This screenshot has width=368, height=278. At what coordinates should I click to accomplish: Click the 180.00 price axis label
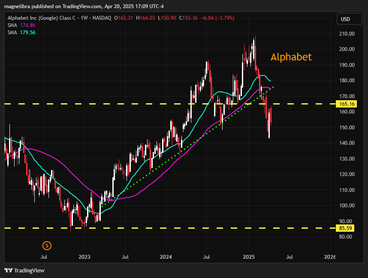click(x=347, y=81)
